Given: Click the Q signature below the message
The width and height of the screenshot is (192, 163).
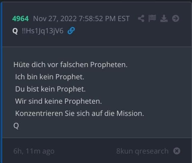Looking at the screenshot, I should click(x=16, y=126).
